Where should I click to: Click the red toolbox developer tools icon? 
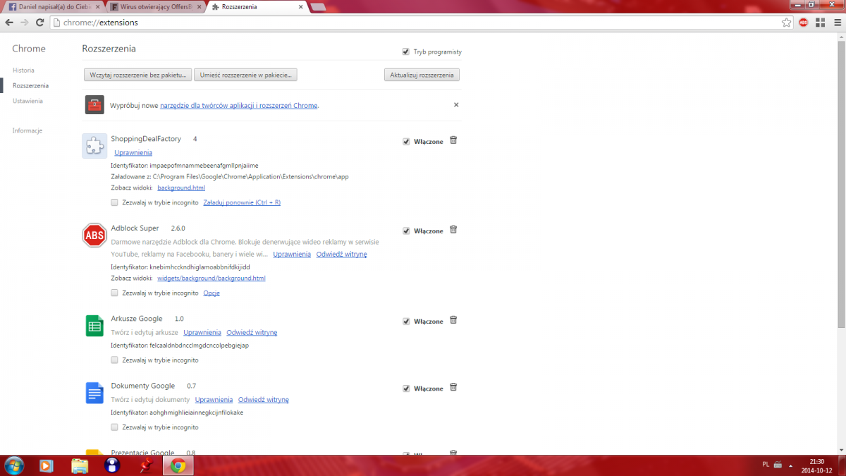[x=94, y=104]
